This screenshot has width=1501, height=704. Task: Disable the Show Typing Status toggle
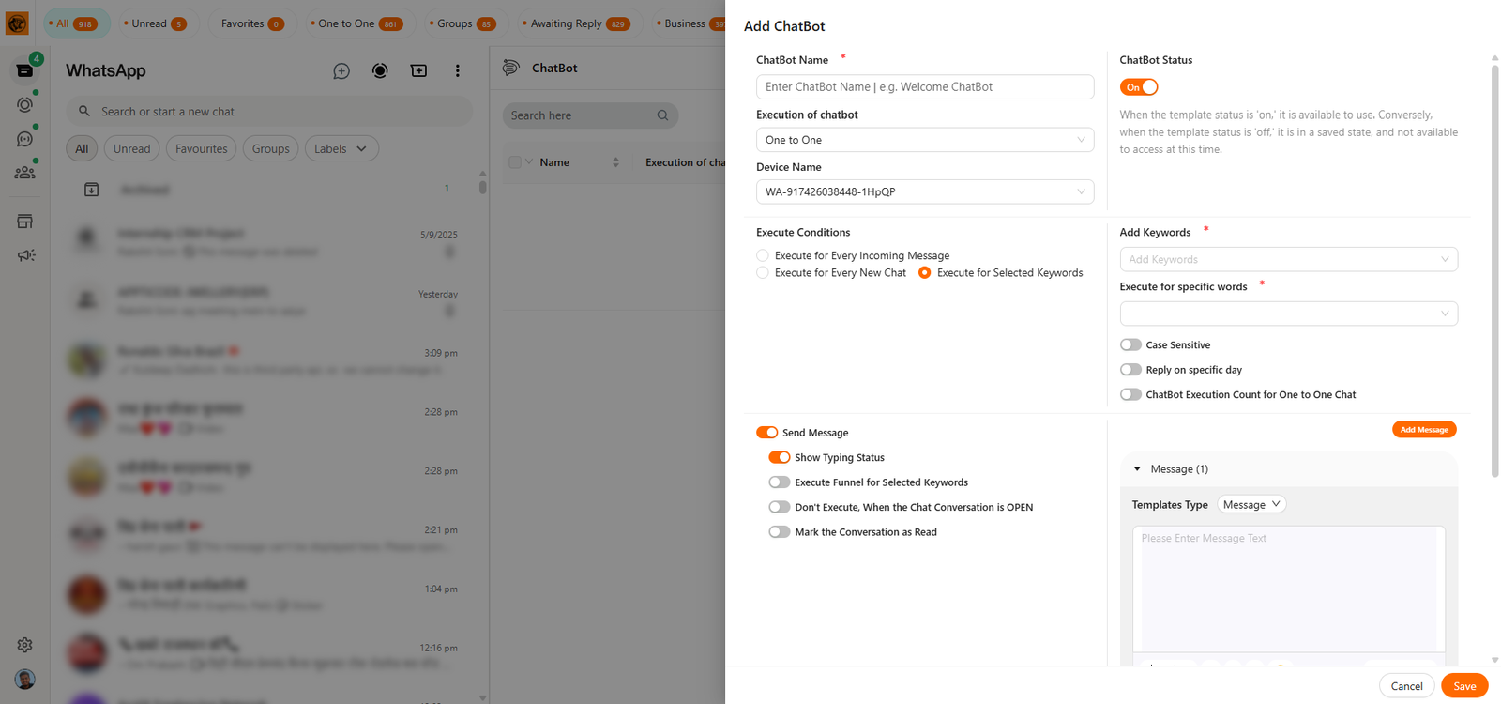(x=779, y=458)
